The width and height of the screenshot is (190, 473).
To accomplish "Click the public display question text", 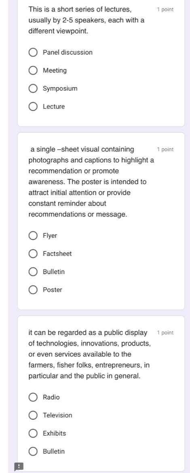I will tap(90, 355).
